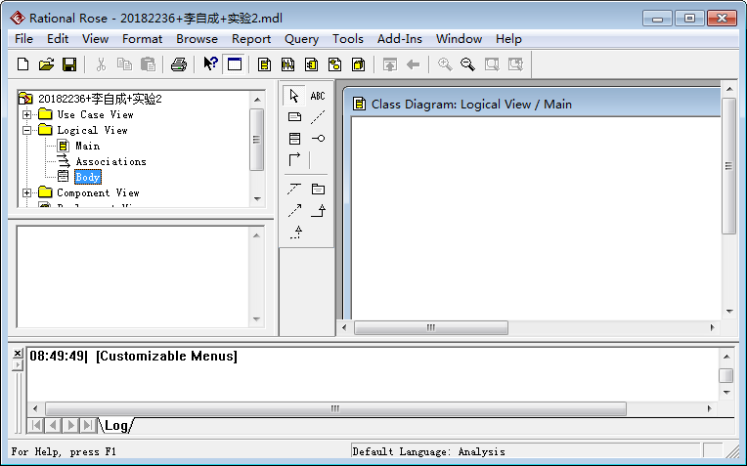Pick the Realize dashed triangle tool
The height and width of the screenshot is (466, 747).
point(294,233)
